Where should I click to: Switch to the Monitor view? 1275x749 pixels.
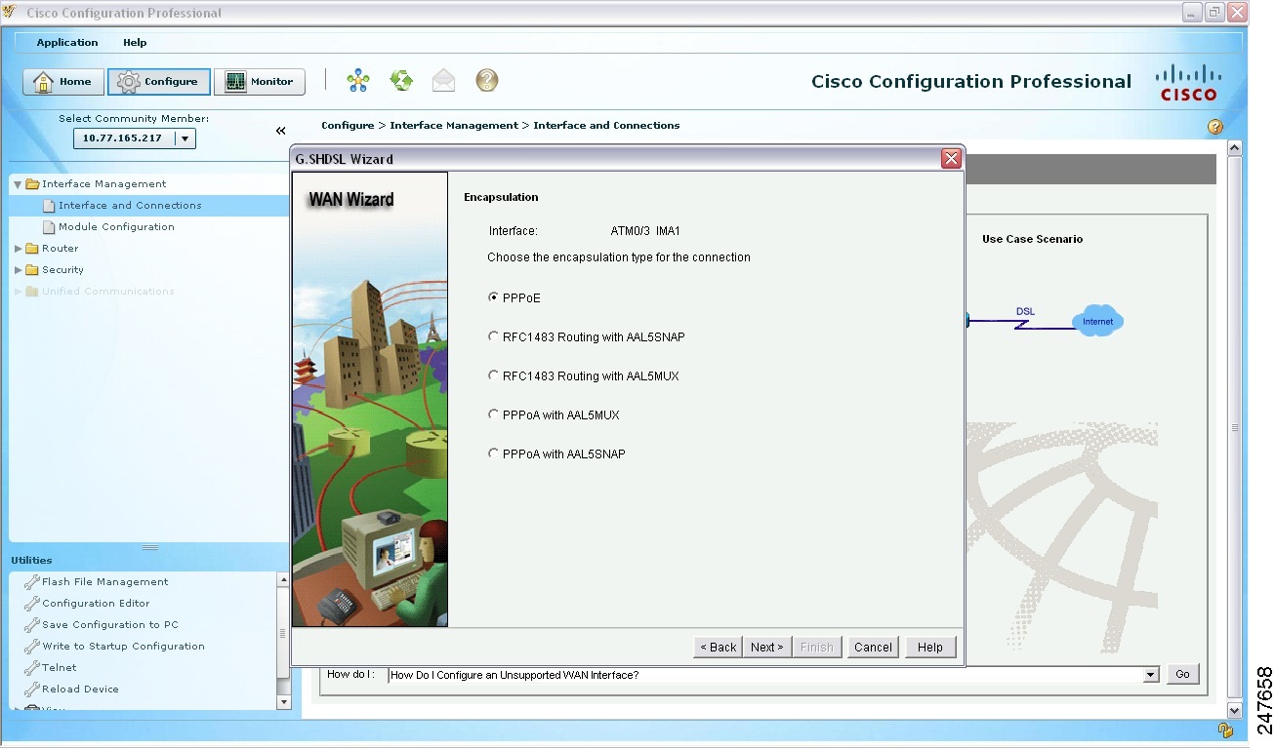[x=259, y=81]
